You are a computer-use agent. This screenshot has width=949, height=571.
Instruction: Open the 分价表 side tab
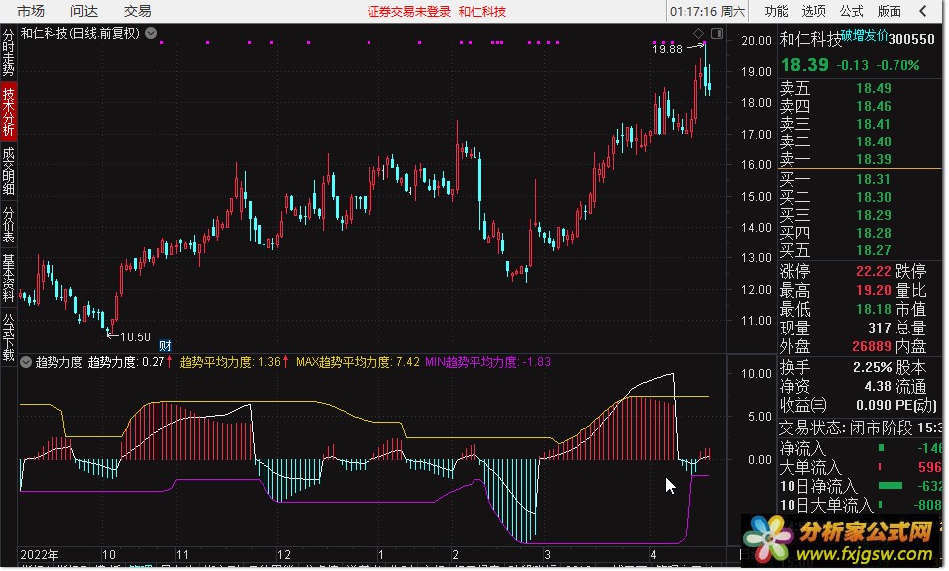(x=9, y=225)
